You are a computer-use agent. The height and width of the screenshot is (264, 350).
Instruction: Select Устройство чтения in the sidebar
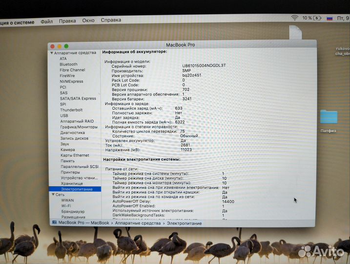pos(80,178)
